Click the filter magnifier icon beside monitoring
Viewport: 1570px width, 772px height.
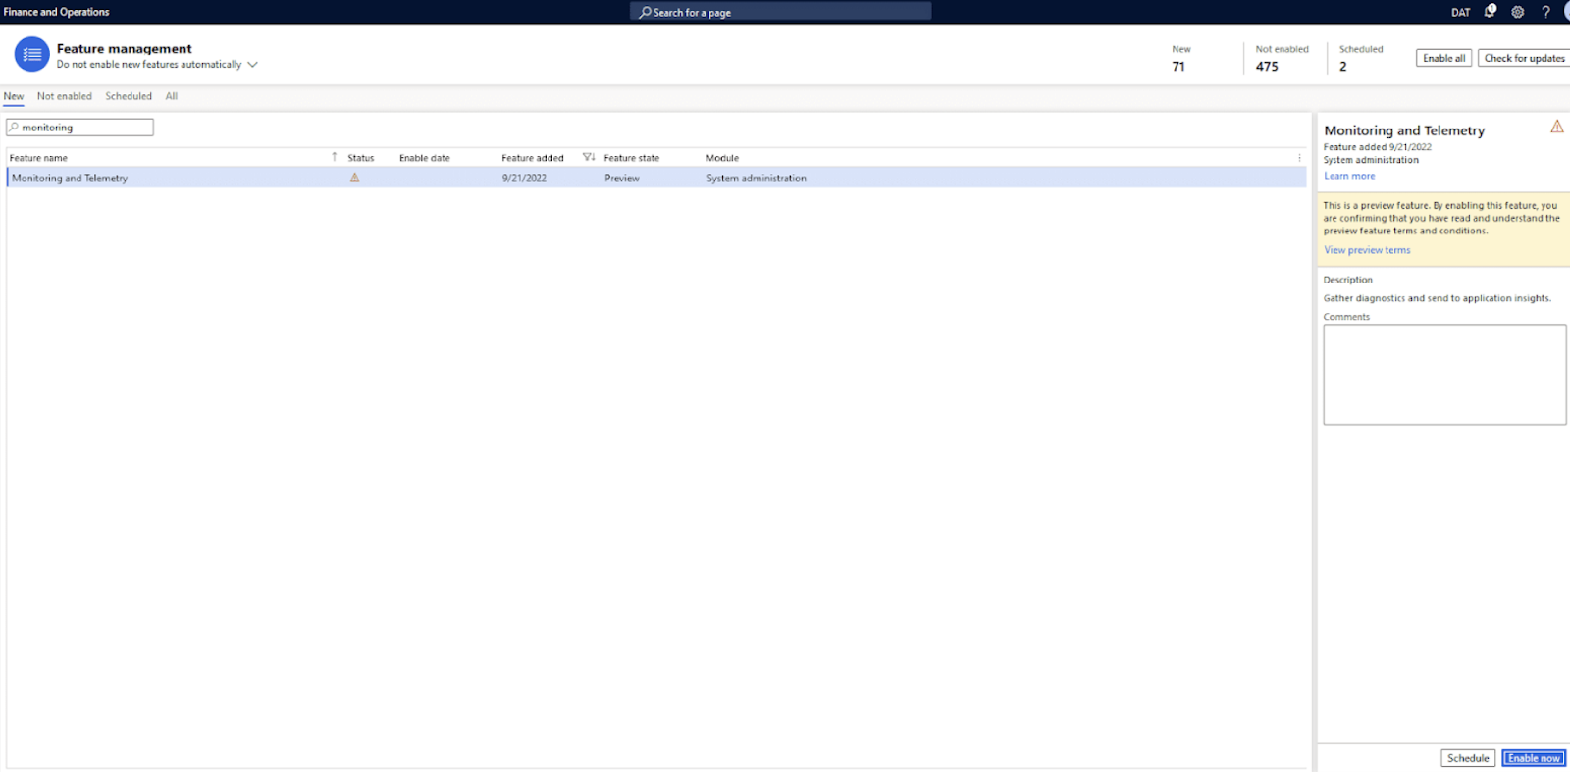click(14, 128)
